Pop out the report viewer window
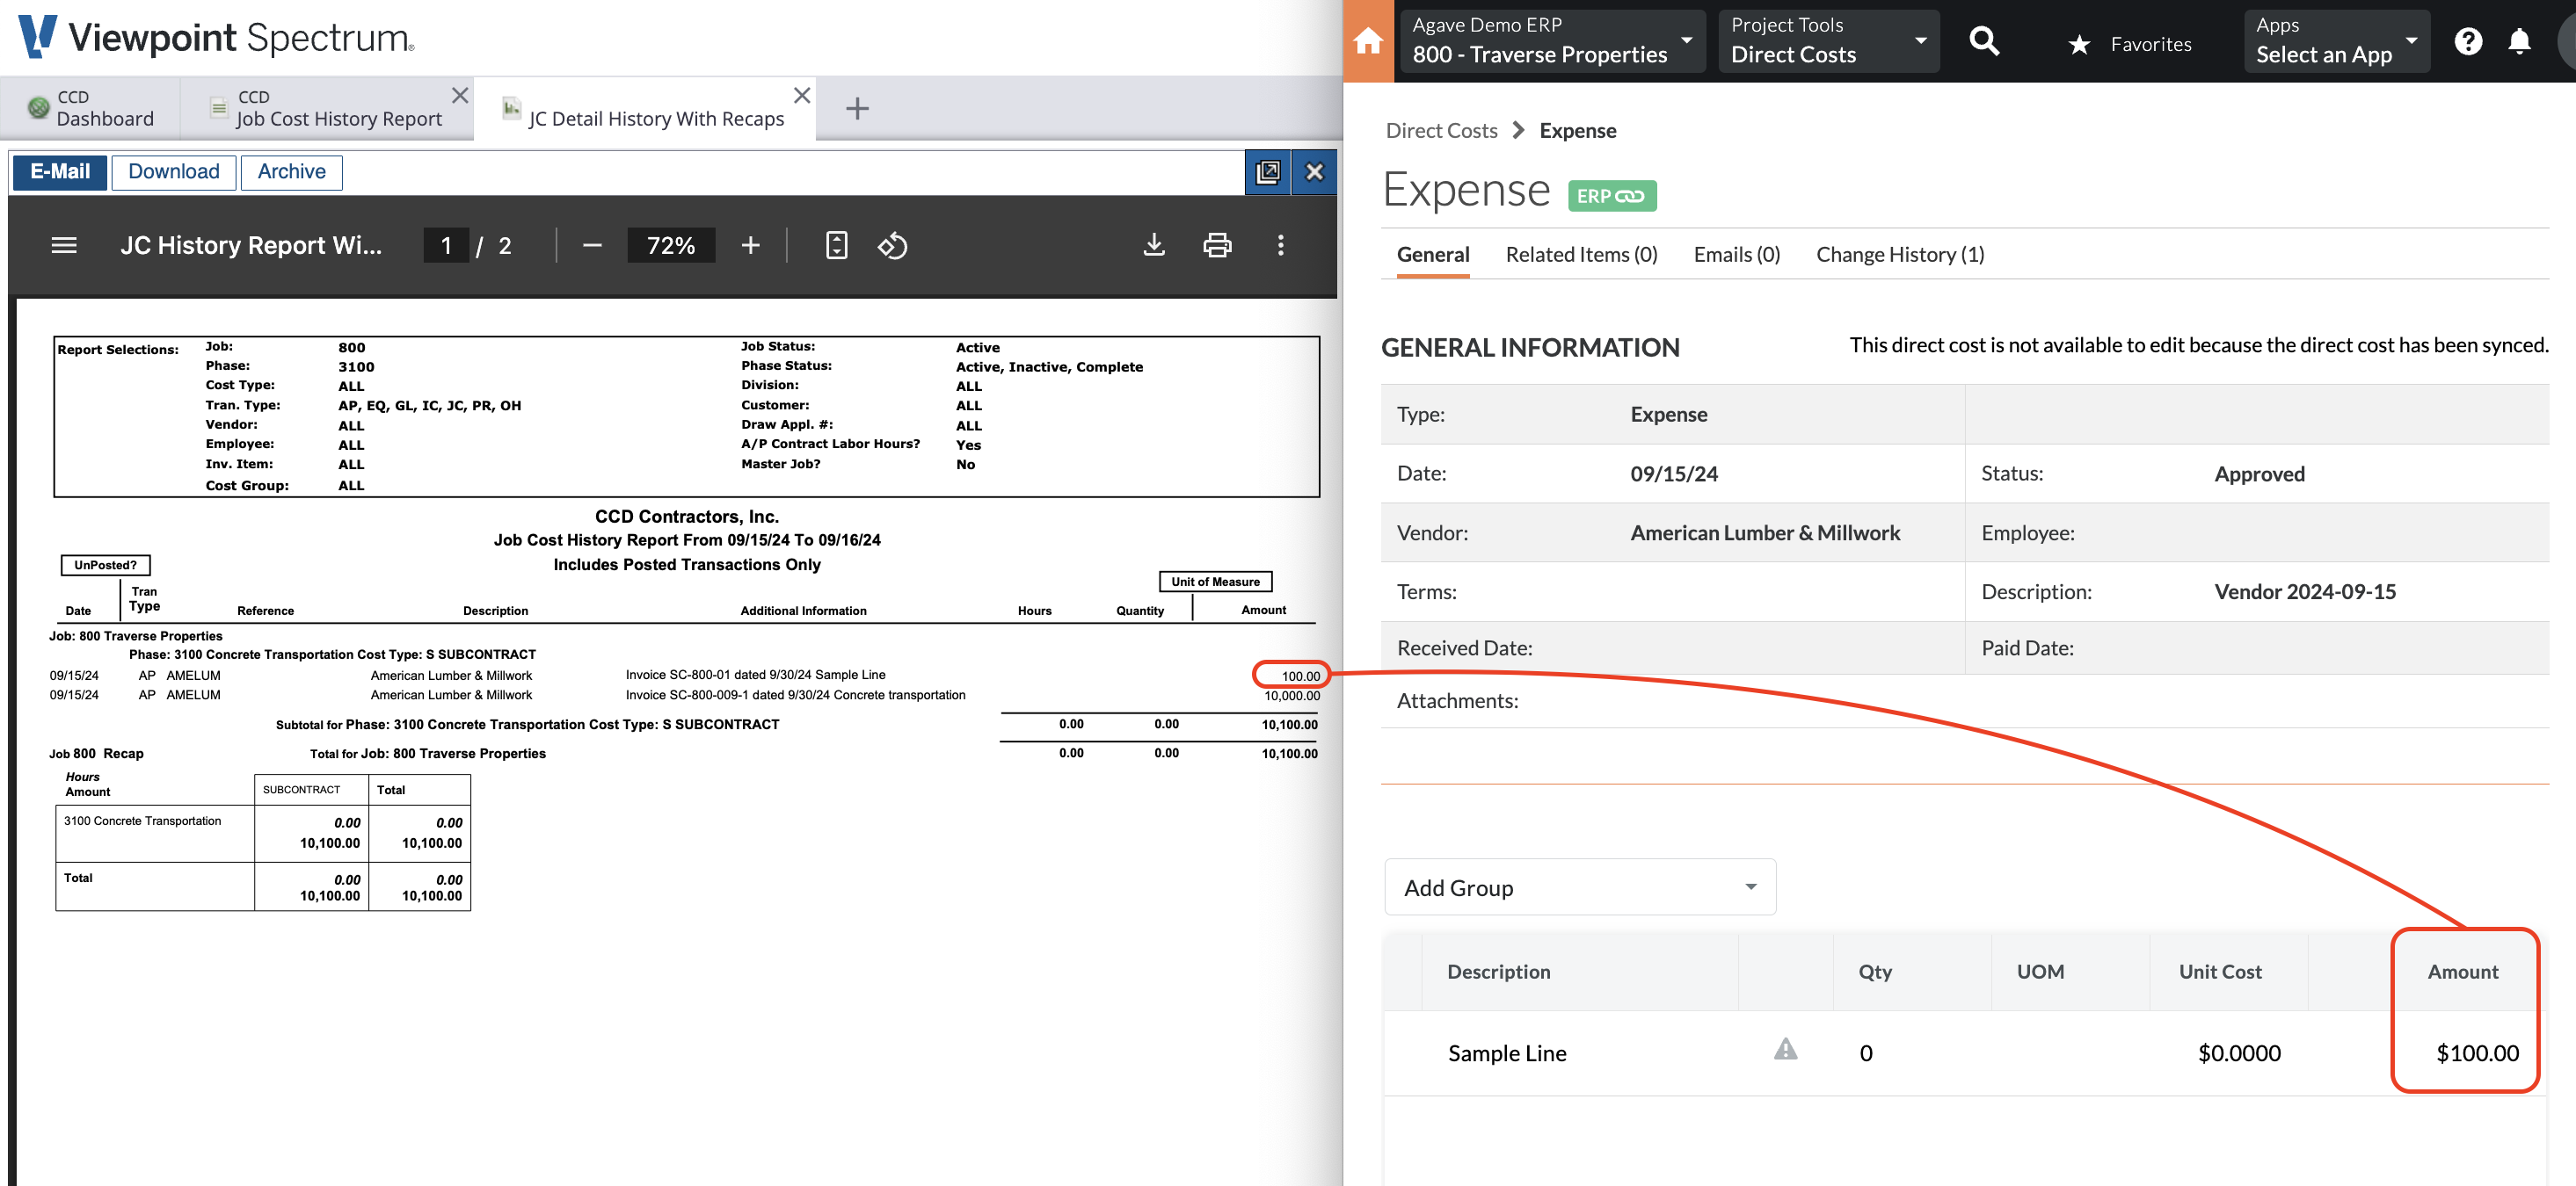Screen dimensions: 2576x1186 pos(1267,172)
